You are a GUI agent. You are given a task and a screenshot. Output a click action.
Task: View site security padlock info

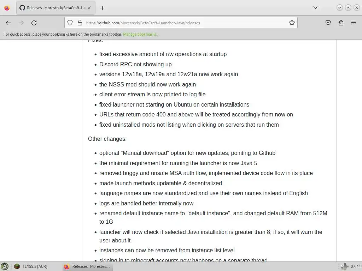click(x=80, y=23)
